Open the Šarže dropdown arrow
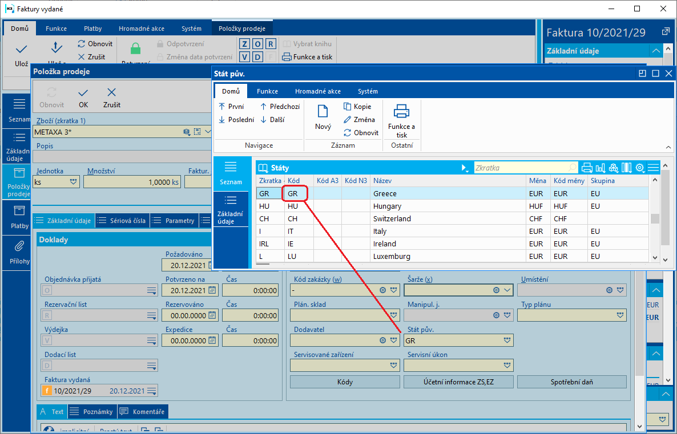 click(x=507, y=290)
